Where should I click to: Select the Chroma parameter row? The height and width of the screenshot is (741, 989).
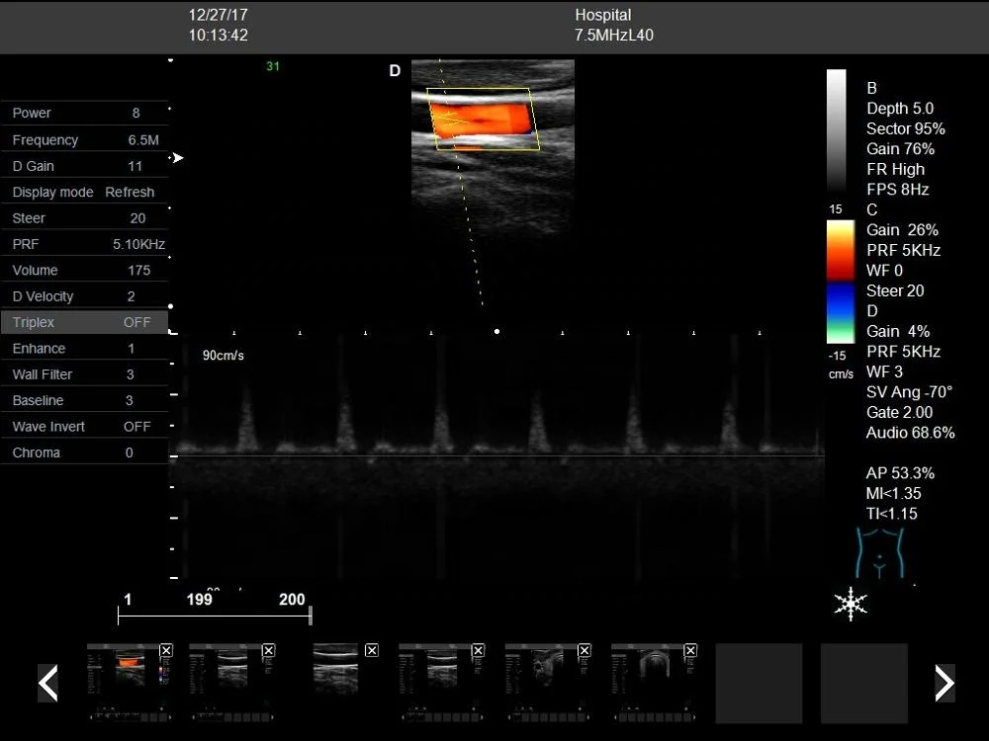(x=84, y=453)
